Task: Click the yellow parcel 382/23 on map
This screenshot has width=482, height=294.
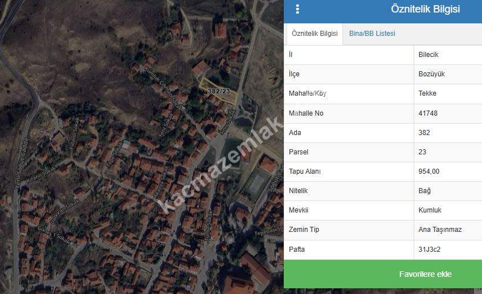Action: point(218,91)
